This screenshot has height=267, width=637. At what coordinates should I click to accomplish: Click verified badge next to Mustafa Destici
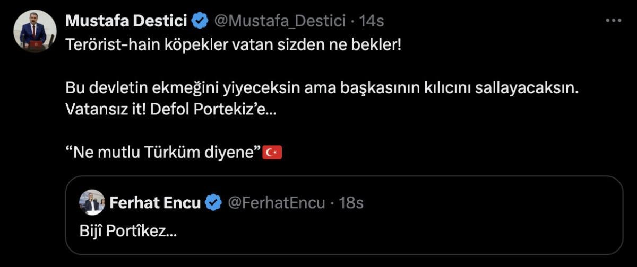[200, 21]
